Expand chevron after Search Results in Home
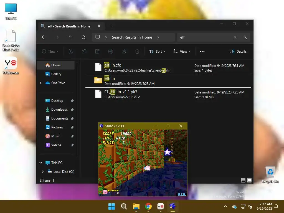The width and height of the screenshot is (284, 213). click(158, 37)
